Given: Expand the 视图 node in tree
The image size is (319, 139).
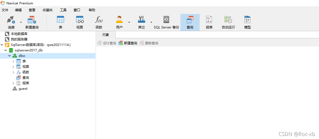Looking at the screenshot, I should (x=13, y=67).
